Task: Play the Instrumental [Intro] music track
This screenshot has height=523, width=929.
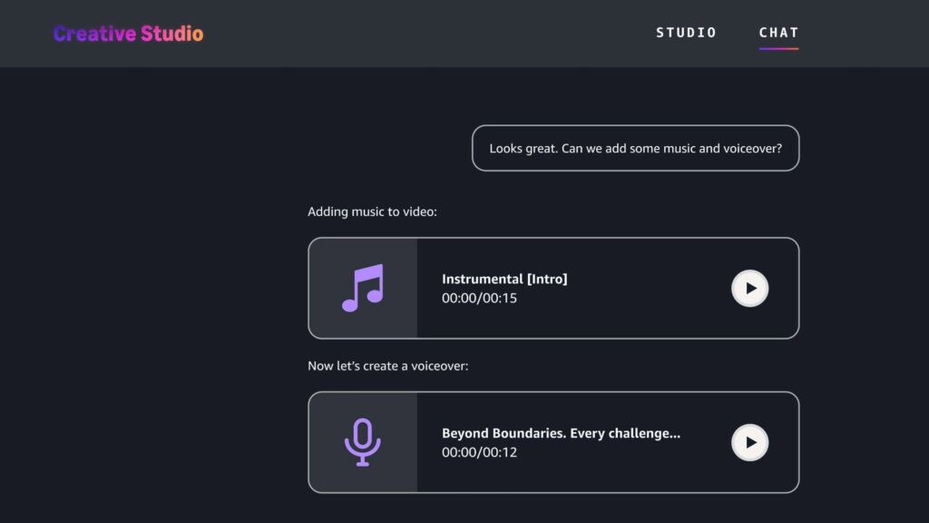Action: tap(749, 288)
